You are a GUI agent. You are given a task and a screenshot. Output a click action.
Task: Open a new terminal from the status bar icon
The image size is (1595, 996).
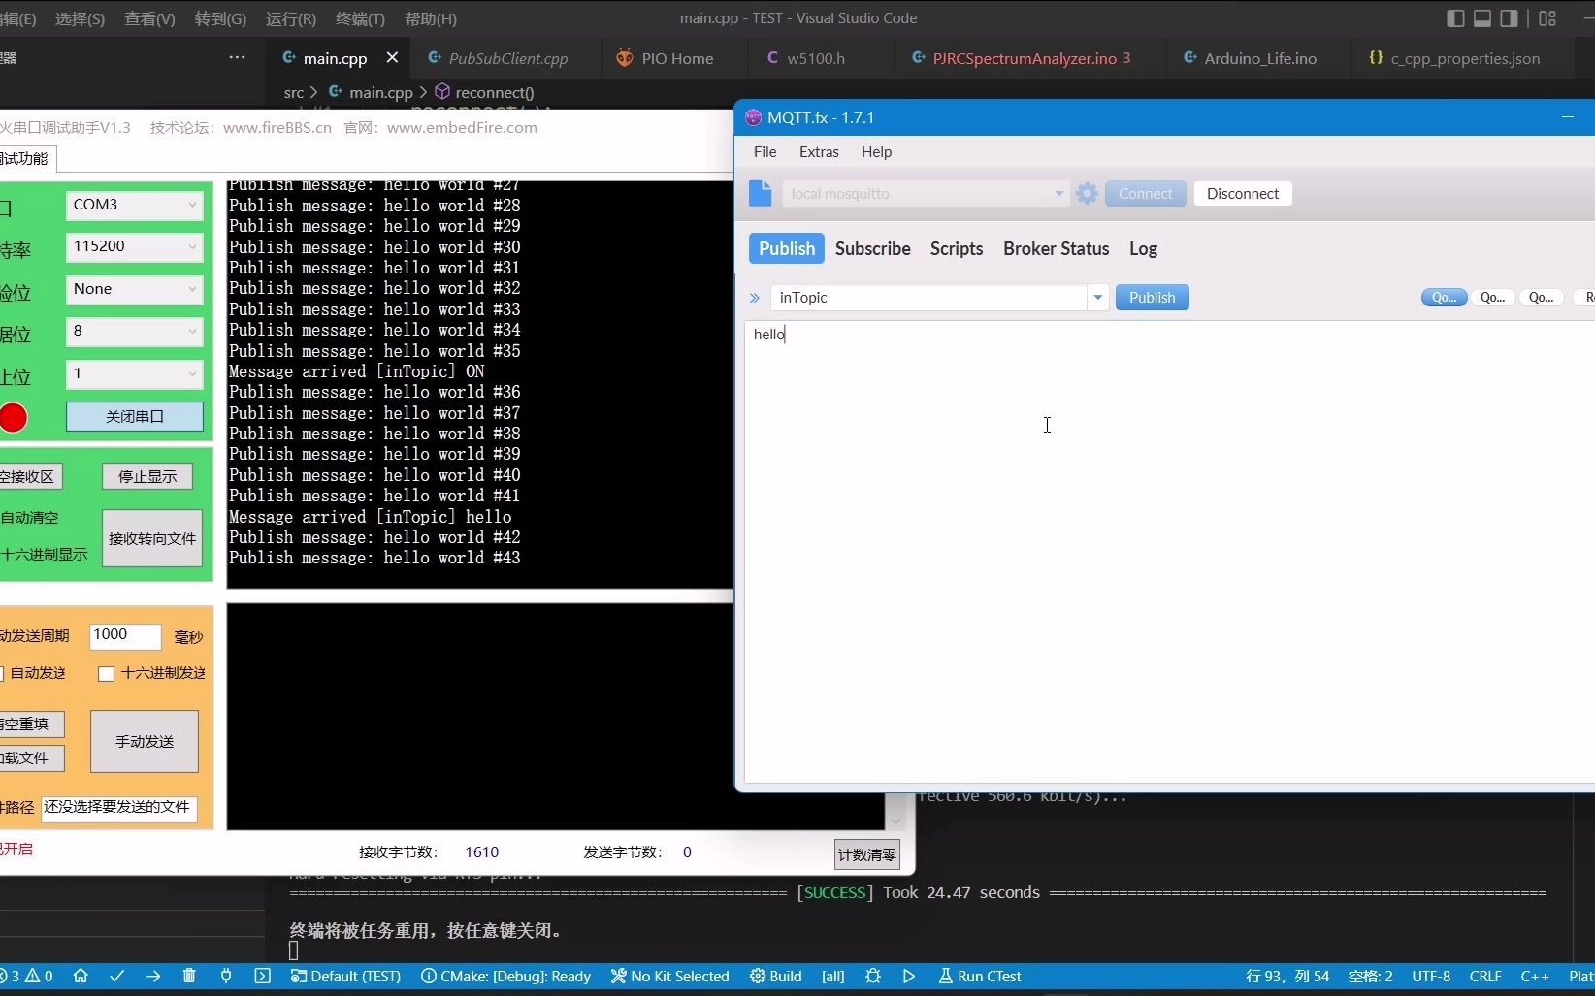pyautogui.click(x=263, y=977)
